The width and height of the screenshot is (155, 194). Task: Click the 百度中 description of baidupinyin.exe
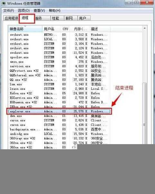(x=98, y=129)
